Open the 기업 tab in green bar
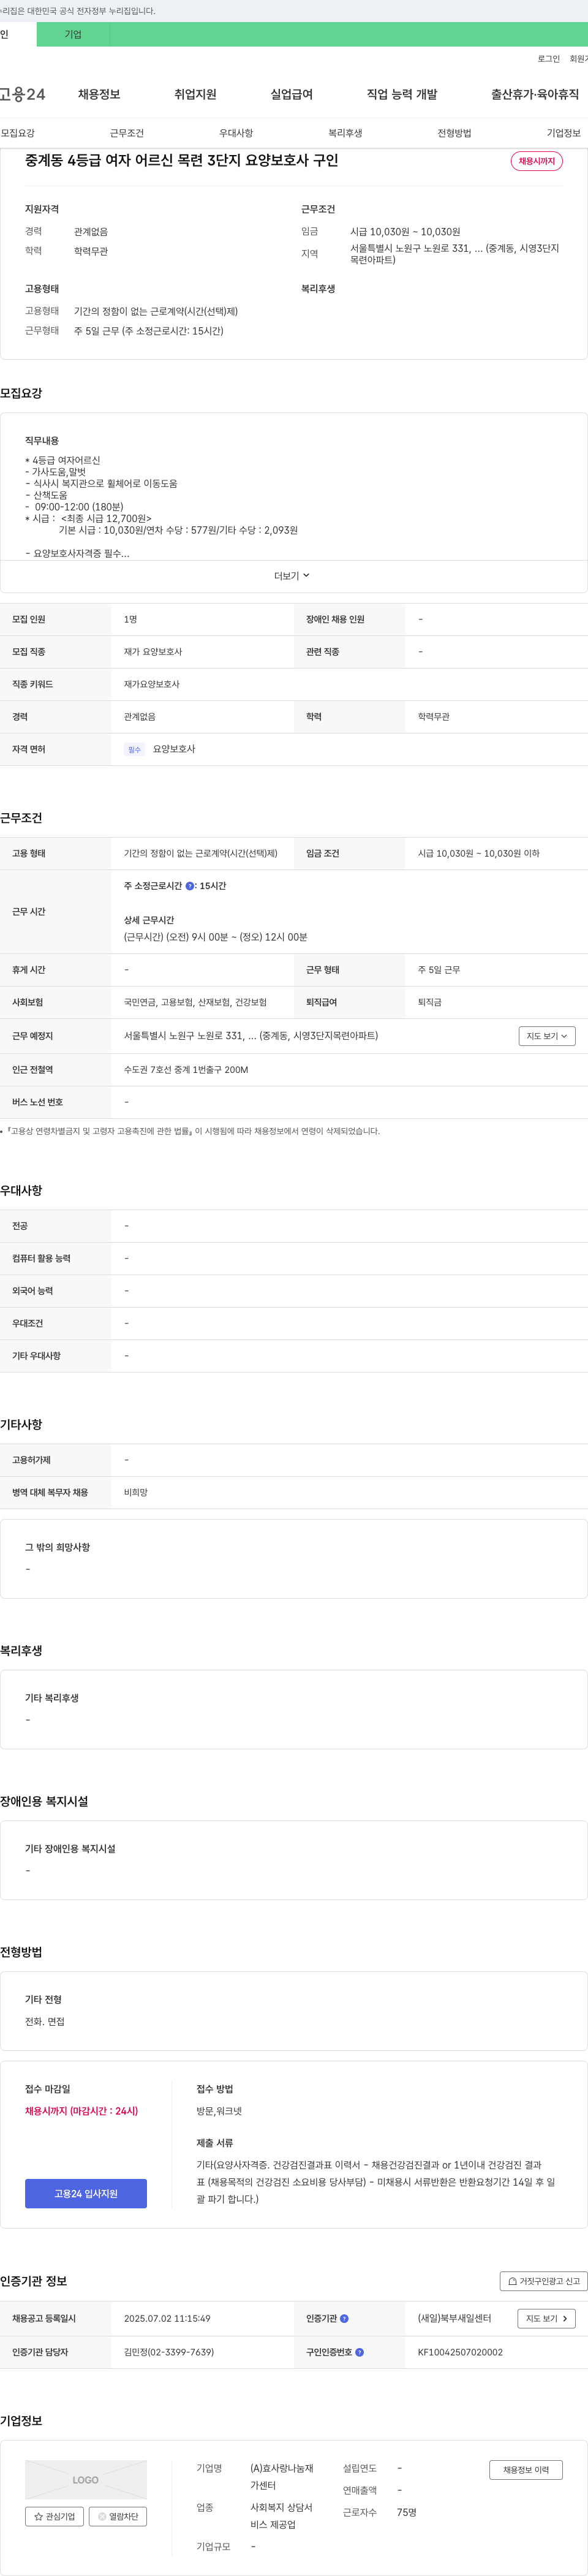588x2576 pixels. pos(73,34)
